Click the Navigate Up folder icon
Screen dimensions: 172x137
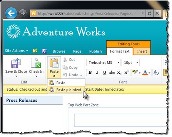pos(35,51)
